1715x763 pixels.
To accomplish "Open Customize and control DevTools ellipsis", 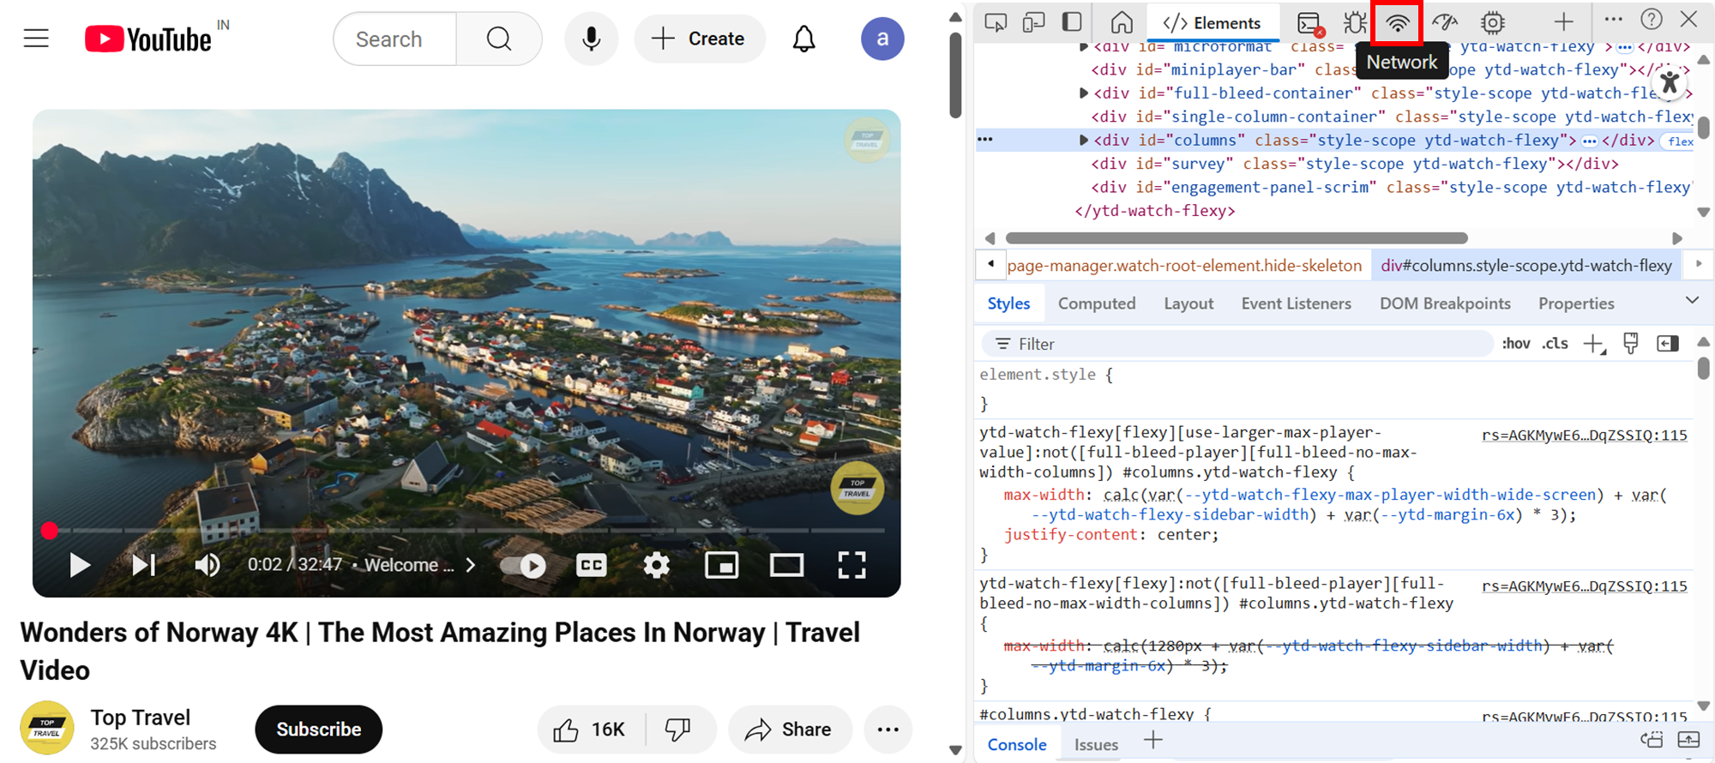I will 1613,19.
